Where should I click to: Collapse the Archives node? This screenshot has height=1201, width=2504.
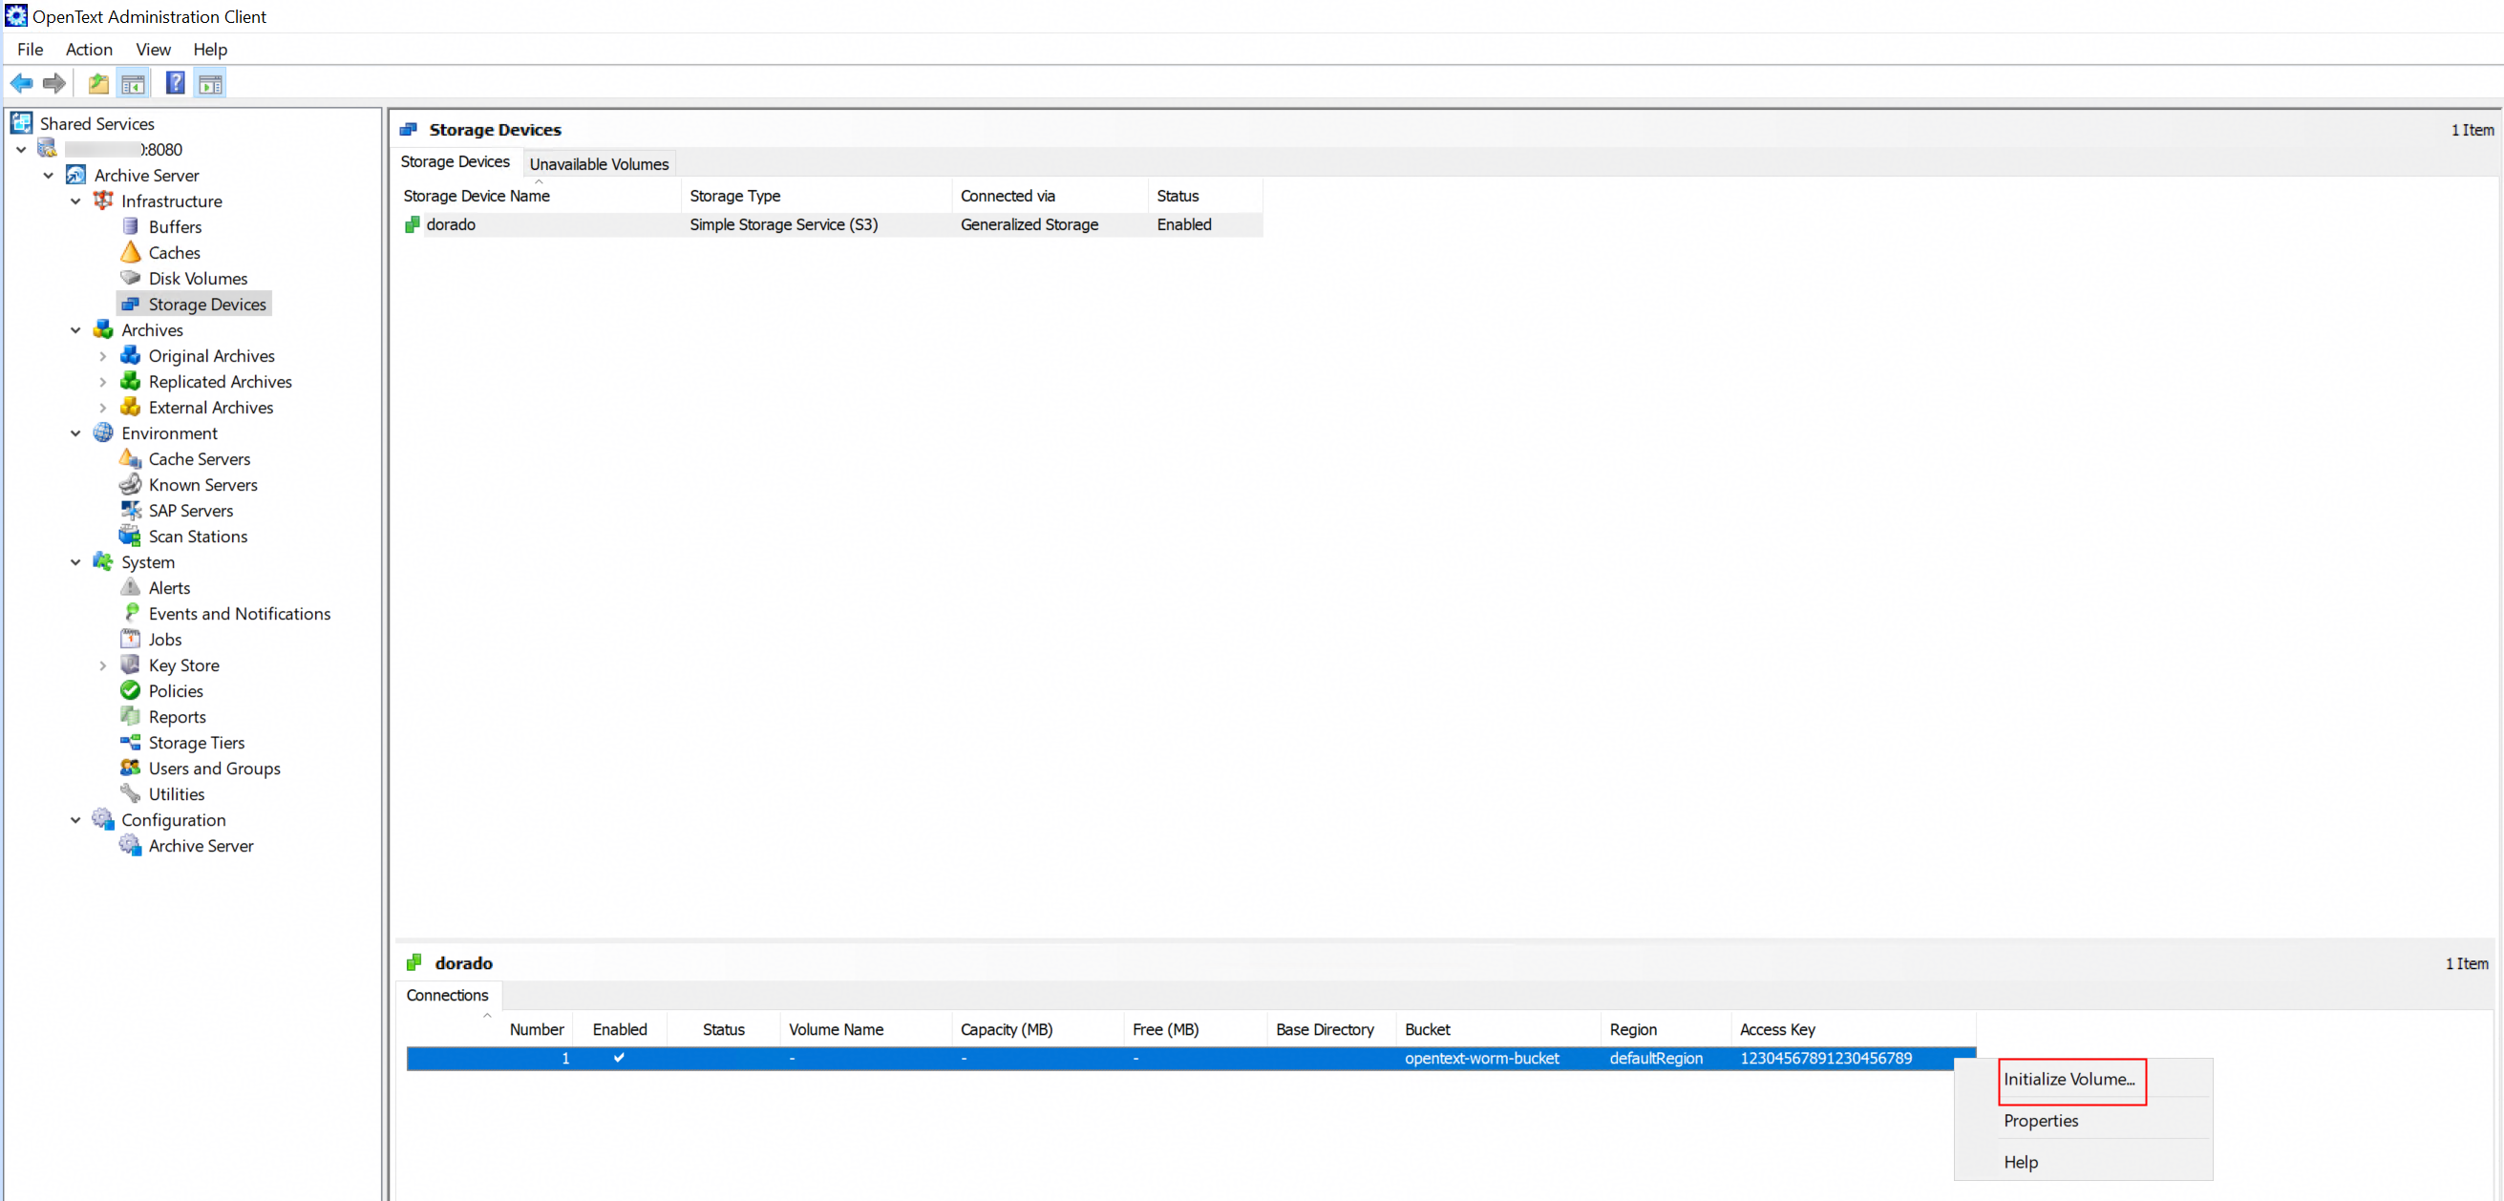(75, 330)
